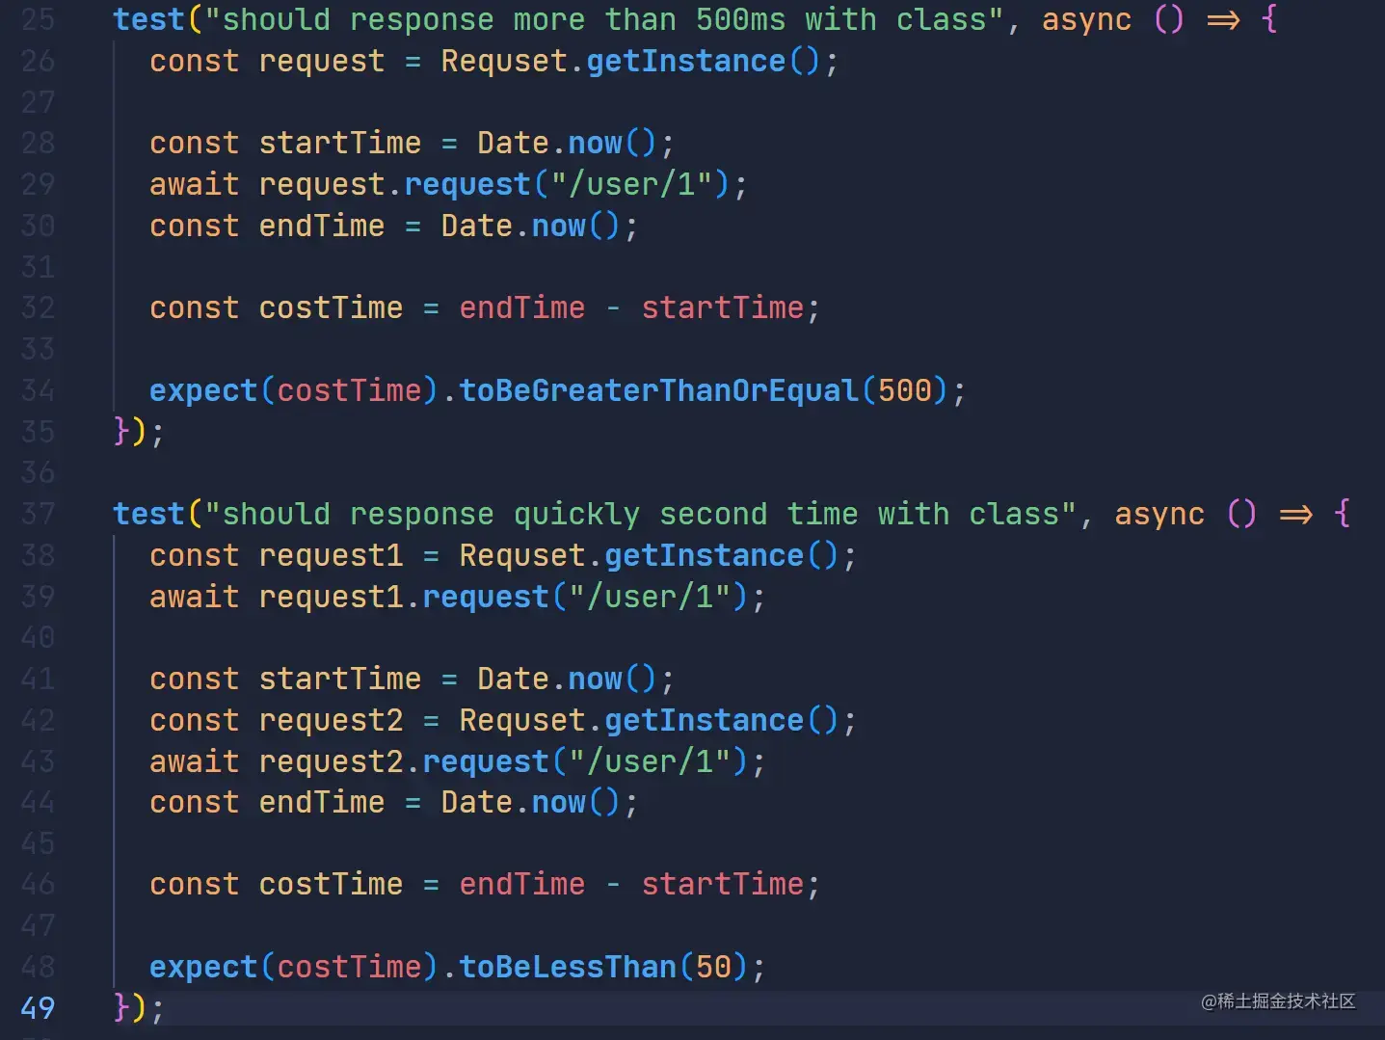Click the closing brace on line 49
Screen dimensions: 1385x1040
pos(121,1008)
